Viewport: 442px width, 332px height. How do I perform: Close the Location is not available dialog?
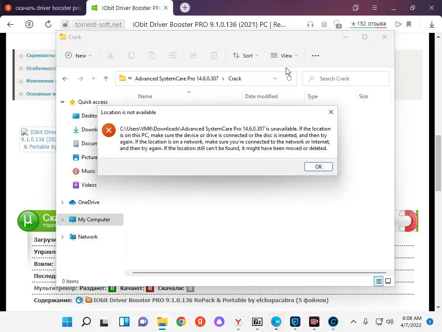tap(331, 112)
